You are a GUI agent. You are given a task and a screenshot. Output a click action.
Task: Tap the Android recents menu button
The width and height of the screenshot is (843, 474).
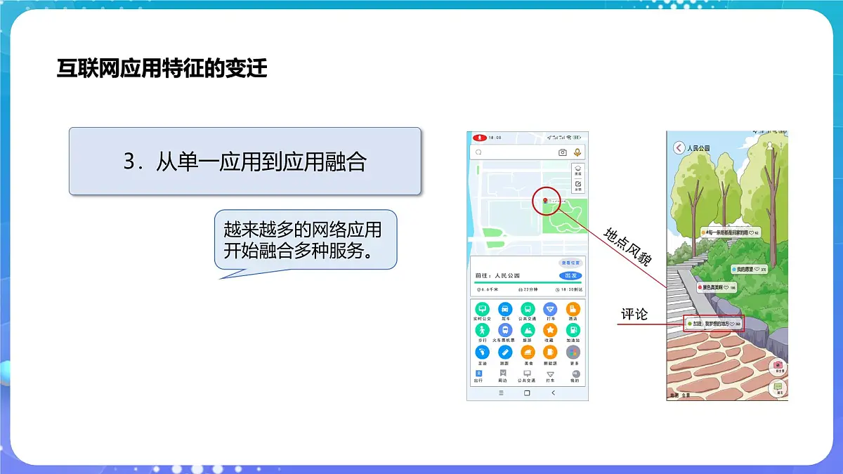[501, 393]
